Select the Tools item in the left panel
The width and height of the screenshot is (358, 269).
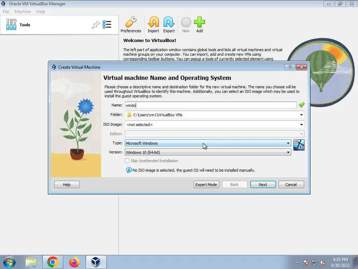pyautogui.click(x=59, y=25)
